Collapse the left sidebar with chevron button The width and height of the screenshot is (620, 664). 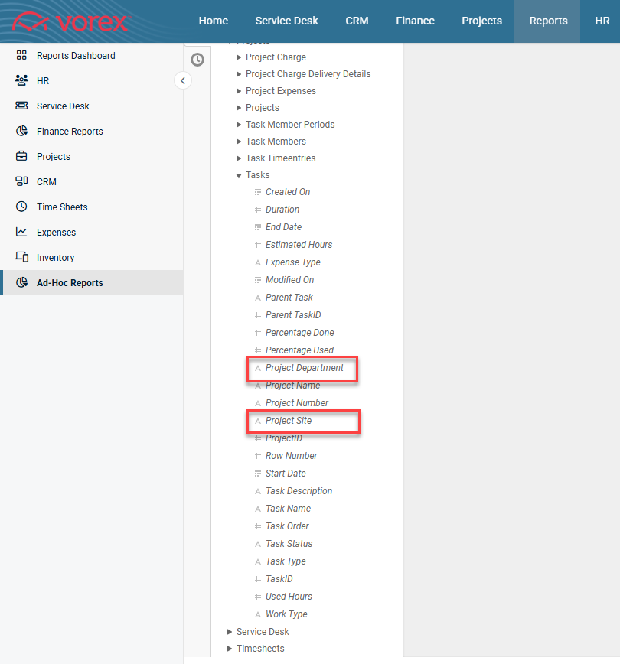pyautogui.click(x=183, y=80)
